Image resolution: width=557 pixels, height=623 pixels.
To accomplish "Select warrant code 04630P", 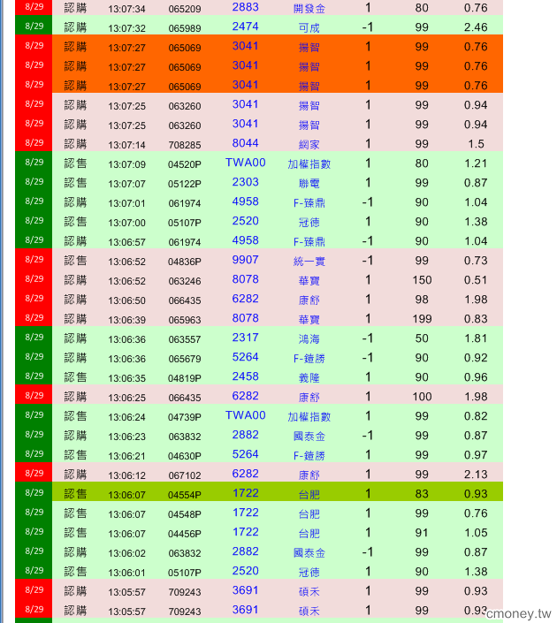I will click(185, 457).
